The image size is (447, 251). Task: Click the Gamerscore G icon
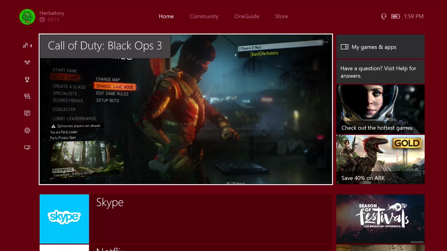click(x=42, y=20)
